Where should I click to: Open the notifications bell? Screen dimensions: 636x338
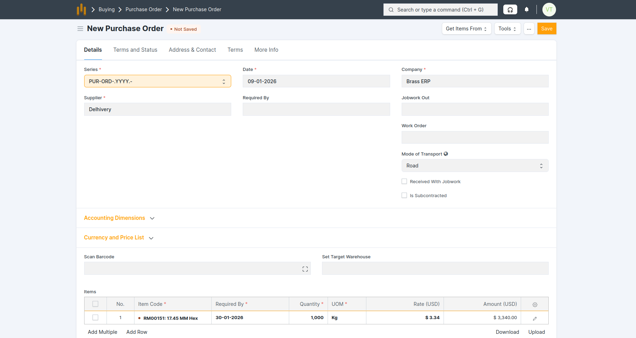tap(526, 10)
